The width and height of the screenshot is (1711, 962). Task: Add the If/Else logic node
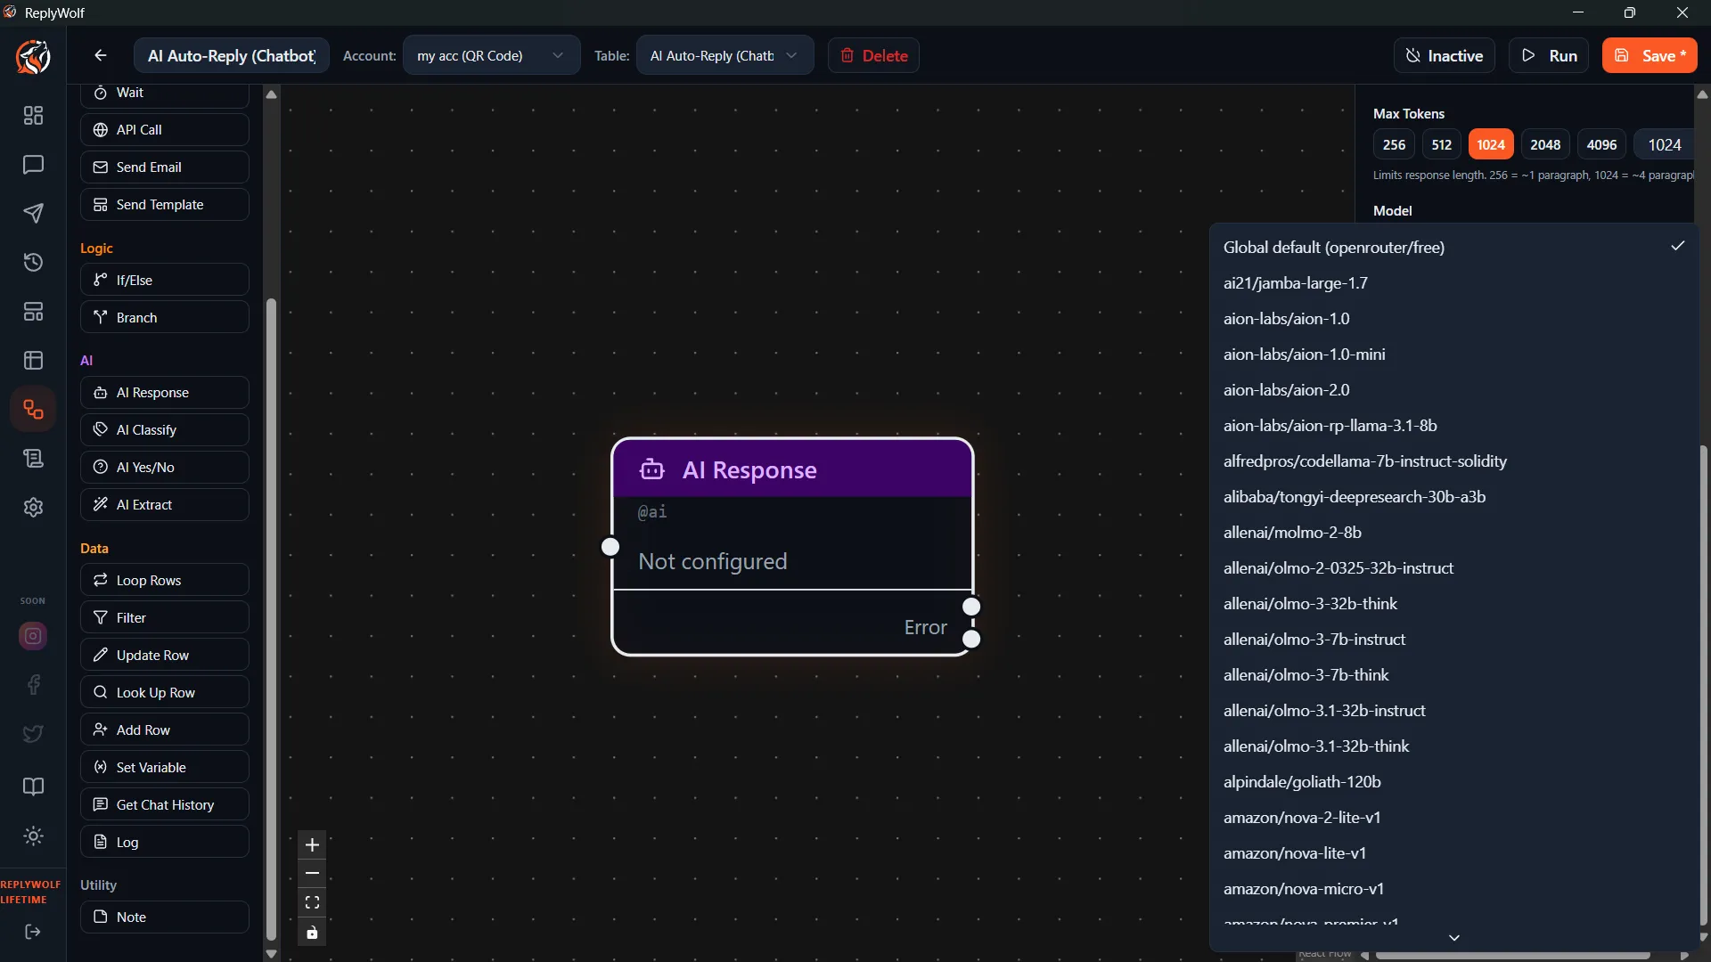click(x=164, y=280)
